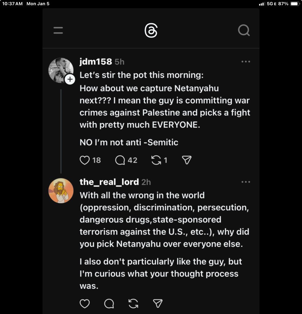Open the hamburger menu icon
302x314 pixels.
pyautogui.click(x=58, y=30)
